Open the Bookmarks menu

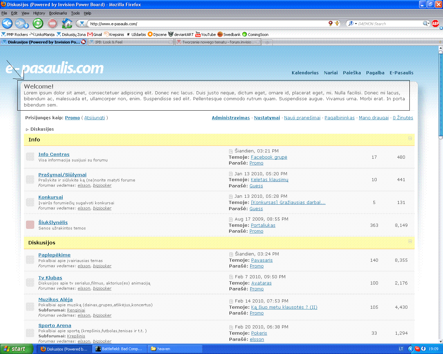[x=58, y=13]
